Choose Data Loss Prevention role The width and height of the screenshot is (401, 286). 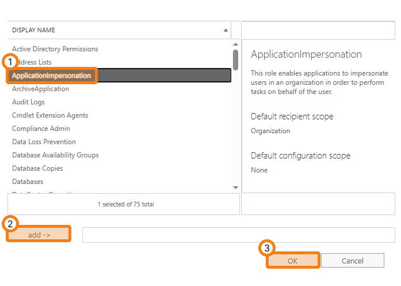(44, 142)
